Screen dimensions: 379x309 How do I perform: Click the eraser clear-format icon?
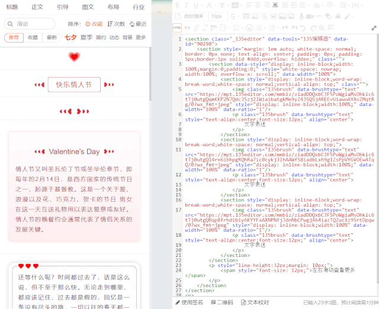328,16
